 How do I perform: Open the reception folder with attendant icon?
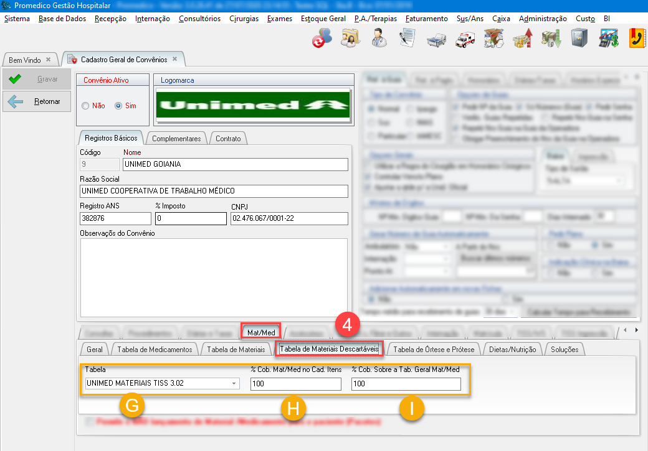350,38
